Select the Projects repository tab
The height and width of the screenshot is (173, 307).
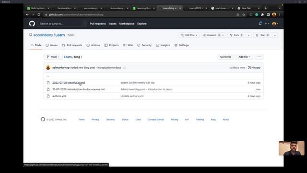pyautogui.click(x=112, y=45)
